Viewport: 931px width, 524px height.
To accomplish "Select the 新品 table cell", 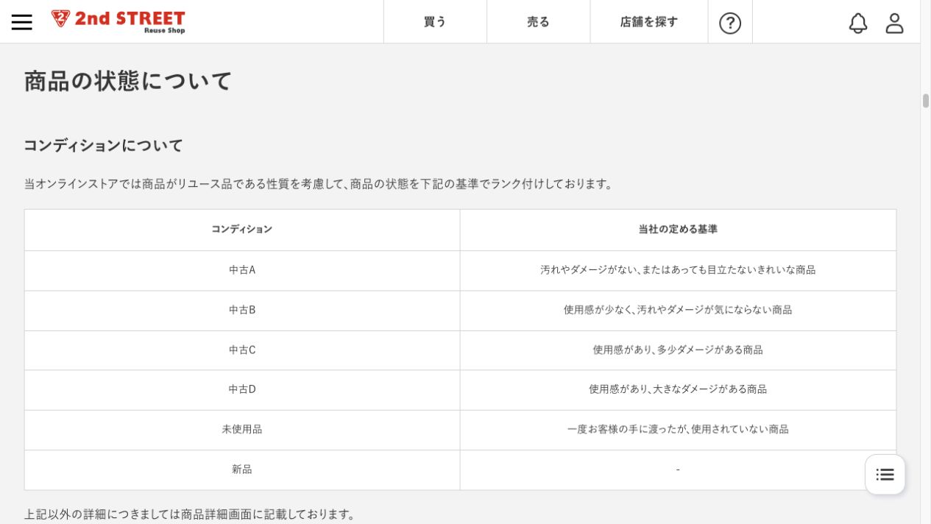I will (242, 469).
